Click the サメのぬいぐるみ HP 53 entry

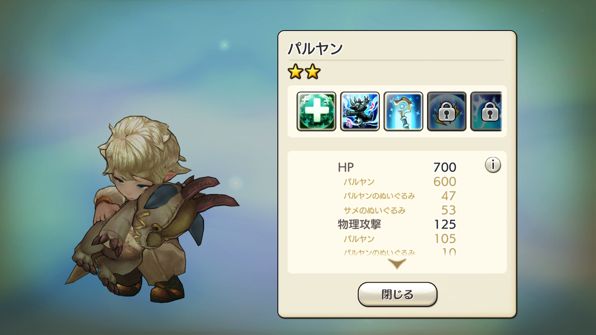(399, 210)
